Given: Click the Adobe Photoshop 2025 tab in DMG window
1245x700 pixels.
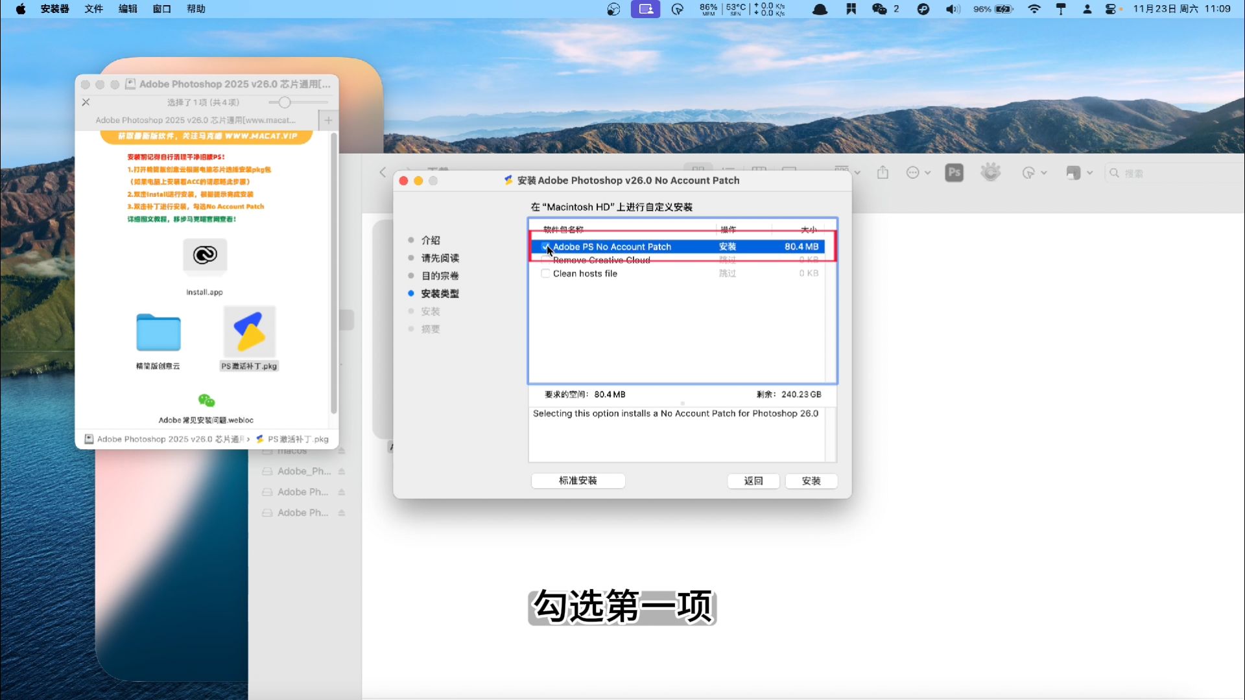Looking at the screenshot, I should (x=196, y=120).
